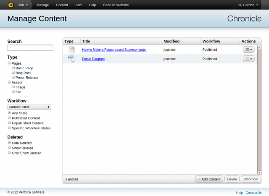The image size is (269, 196).
Task: Open the Manage menu in toolbar
Action: click(42, 5)
